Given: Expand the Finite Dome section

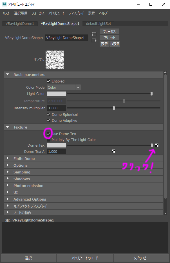Looking at the screenshot, I should point(8,158).
